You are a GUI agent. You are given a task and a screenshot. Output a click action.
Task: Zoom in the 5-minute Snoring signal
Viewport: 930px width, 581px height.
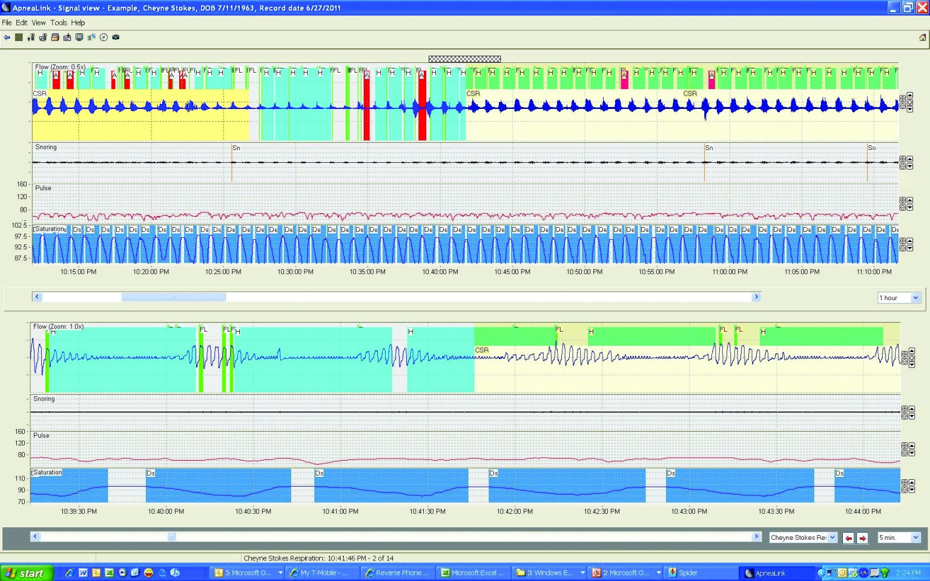[905, 409]
